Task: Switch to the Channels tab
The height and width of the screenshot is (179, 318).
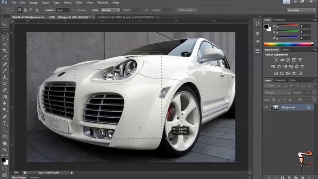Action: (280, 81)
